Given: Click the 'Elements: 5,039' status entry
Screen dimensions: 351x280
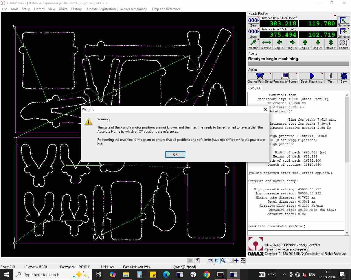Looking at the screenshot, I should tap(36, 267).
